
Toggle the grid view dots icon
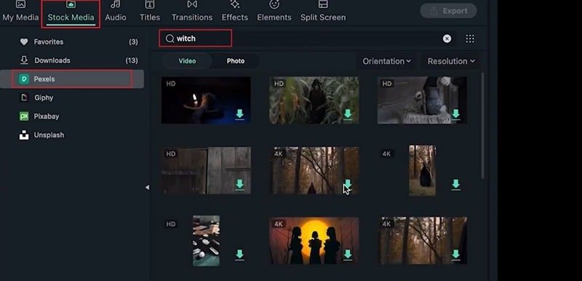470,39
